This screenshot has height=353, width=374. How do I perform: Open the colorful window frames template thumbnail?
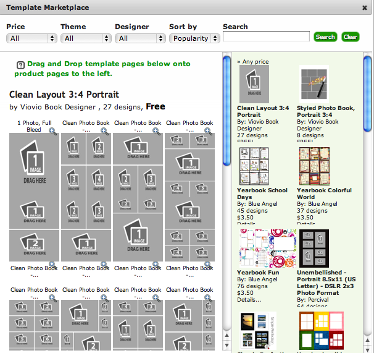click(x=322, y=331)
